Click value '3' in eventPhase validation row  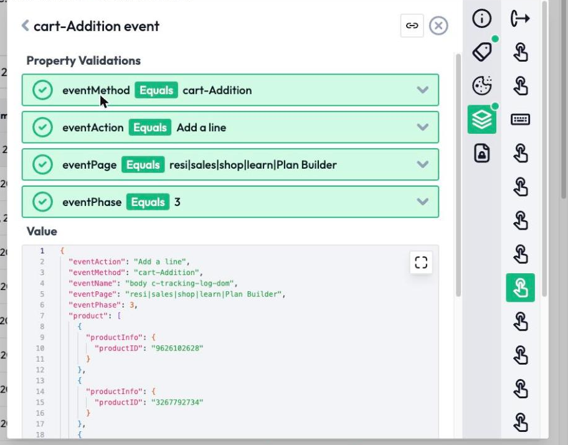pos(177,202)
